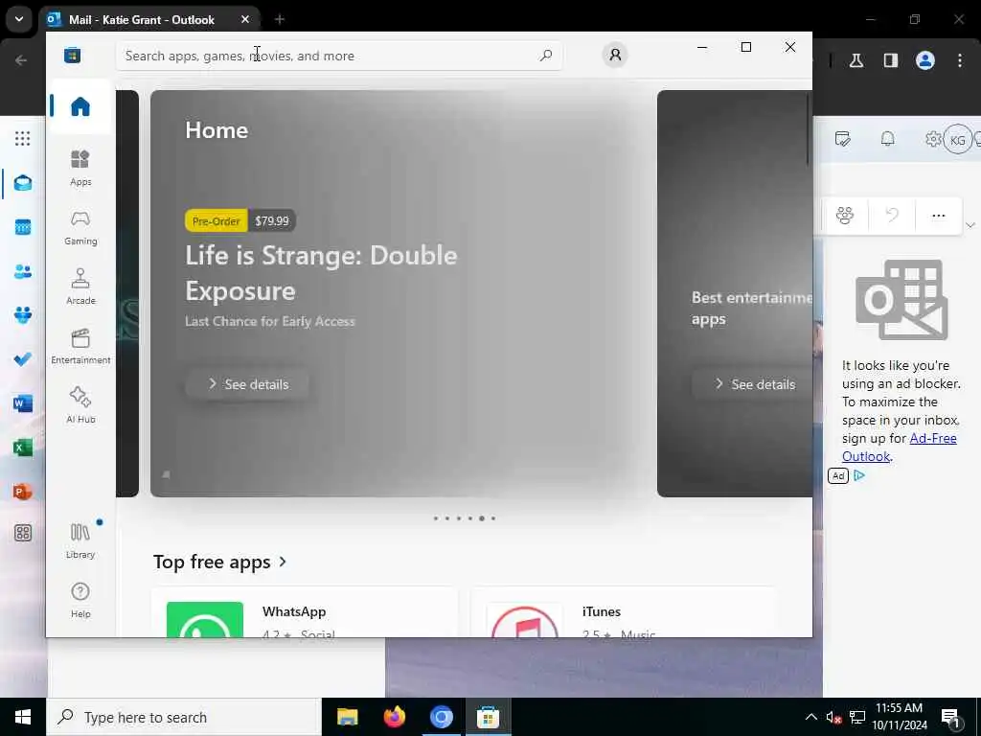Open To Do in the Outlook sidebar

pos(23,359)
